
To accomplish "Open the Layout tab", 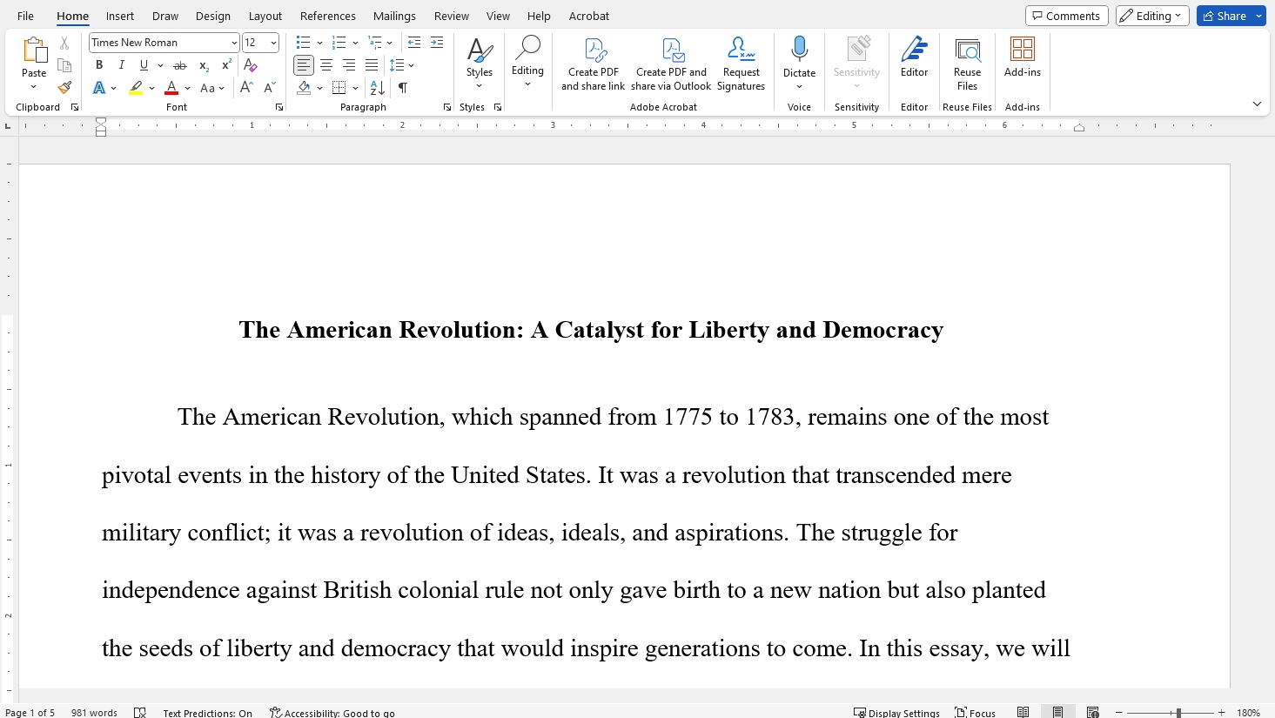I will click(x=265, y=16).
